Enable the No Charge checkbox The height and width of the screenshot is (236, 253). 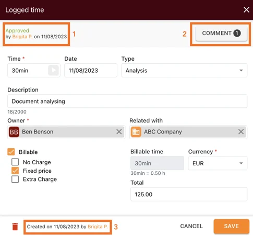click(15, 162)
